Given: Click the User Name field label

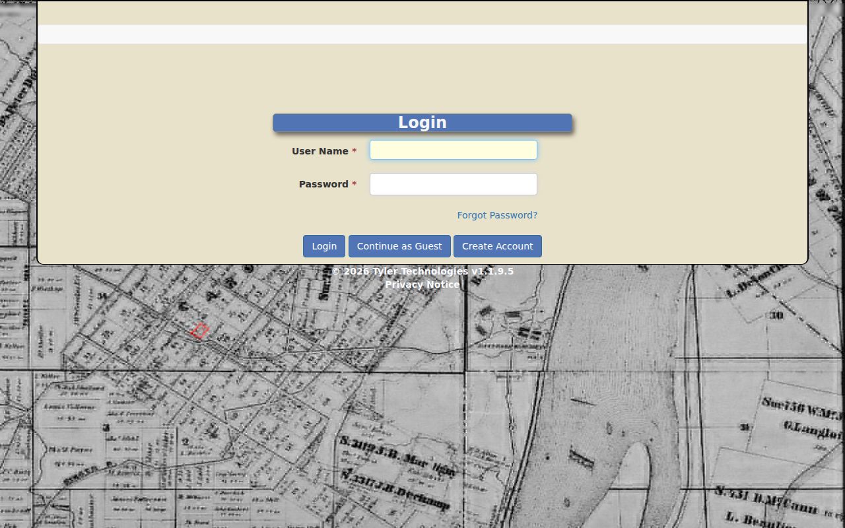Looking at the screenshot, I should pos(320,151).
